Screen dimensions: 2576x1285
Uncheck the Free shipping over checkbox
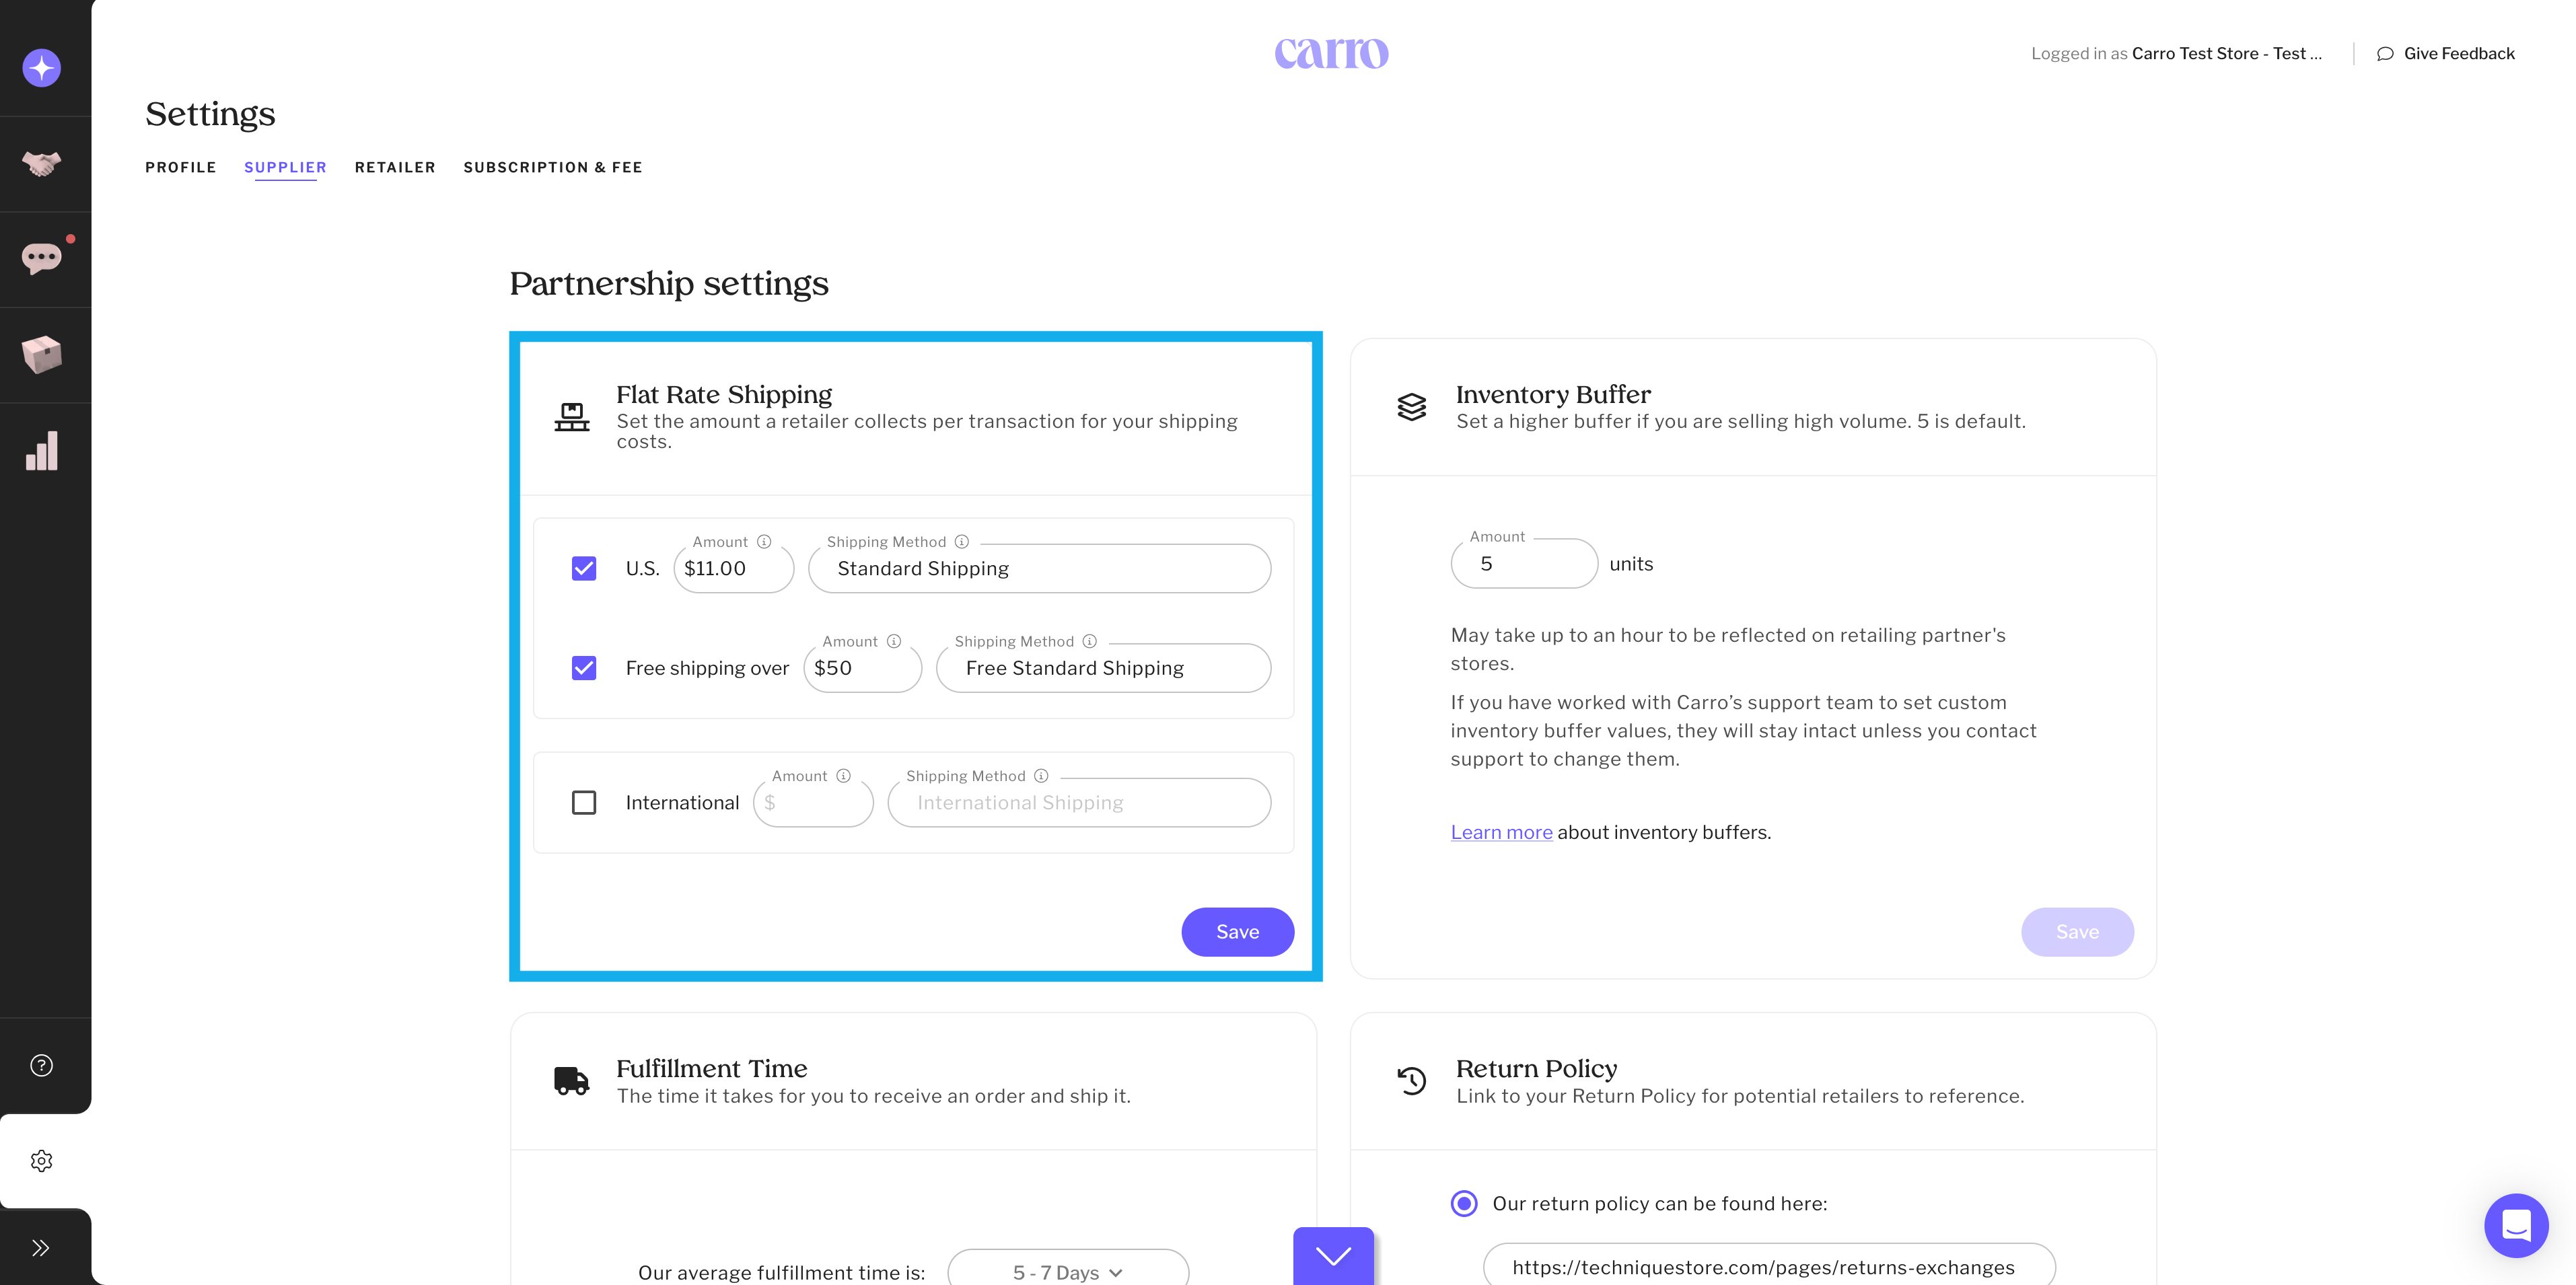coord(584,668)
